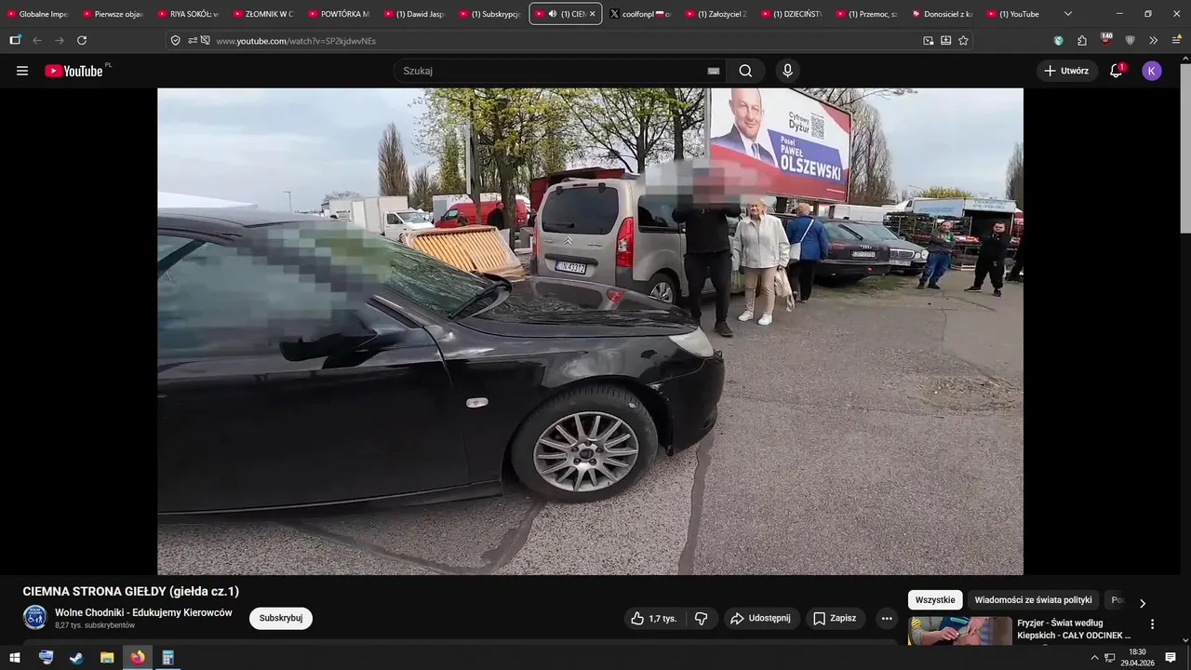This screenshot has height=670, width=1191.
Task: Click the address bar URL youtube.com/watch
Action: coord(296,41)
